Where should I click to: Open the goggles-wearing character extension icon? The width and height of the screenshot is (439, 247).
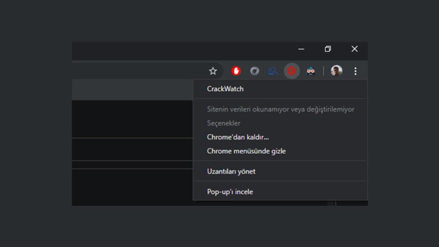(311, 71)
